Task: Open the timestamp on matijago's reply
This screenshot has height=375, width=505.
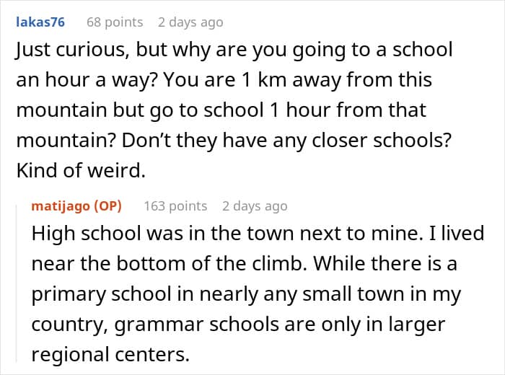Action: point(255,206)
